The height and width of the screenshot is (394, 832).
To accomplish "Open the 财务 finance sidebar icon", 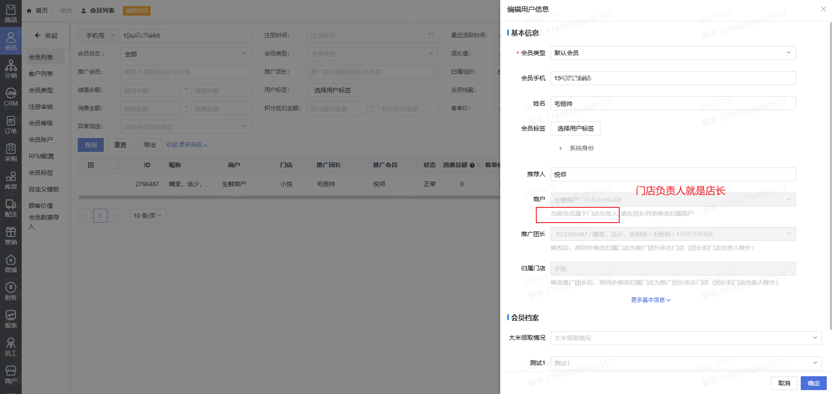I will tap(11, 292).
